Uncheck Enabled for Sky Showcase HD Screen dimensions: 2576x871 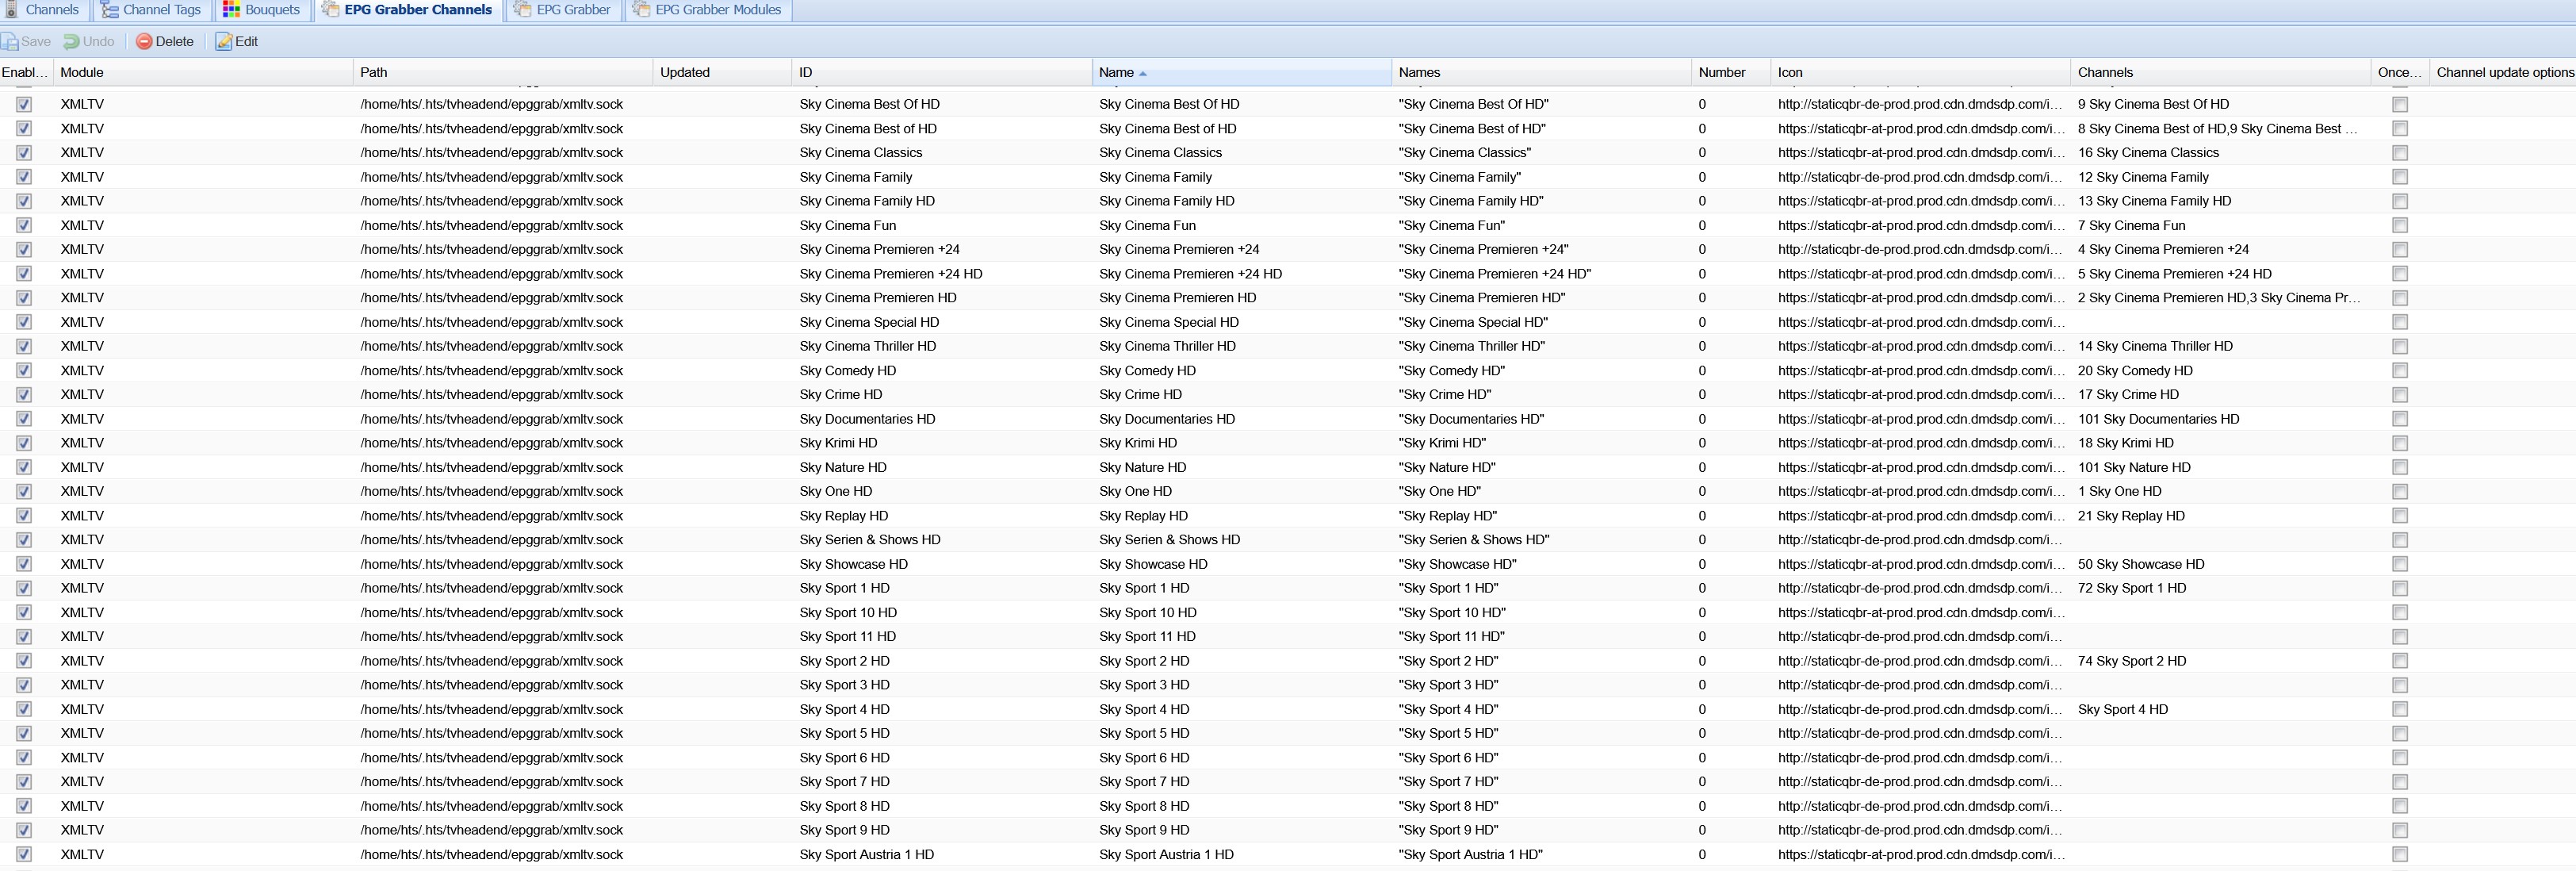point(24,564)
